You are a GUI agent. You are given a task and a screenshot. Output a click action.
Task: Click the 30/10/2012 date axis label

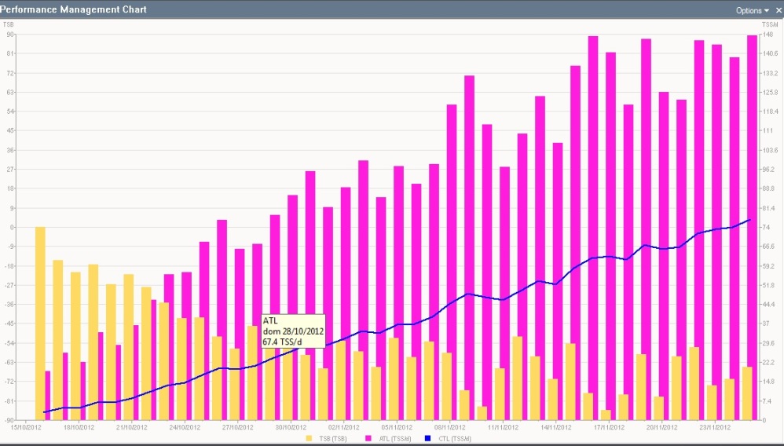(291, 427)
